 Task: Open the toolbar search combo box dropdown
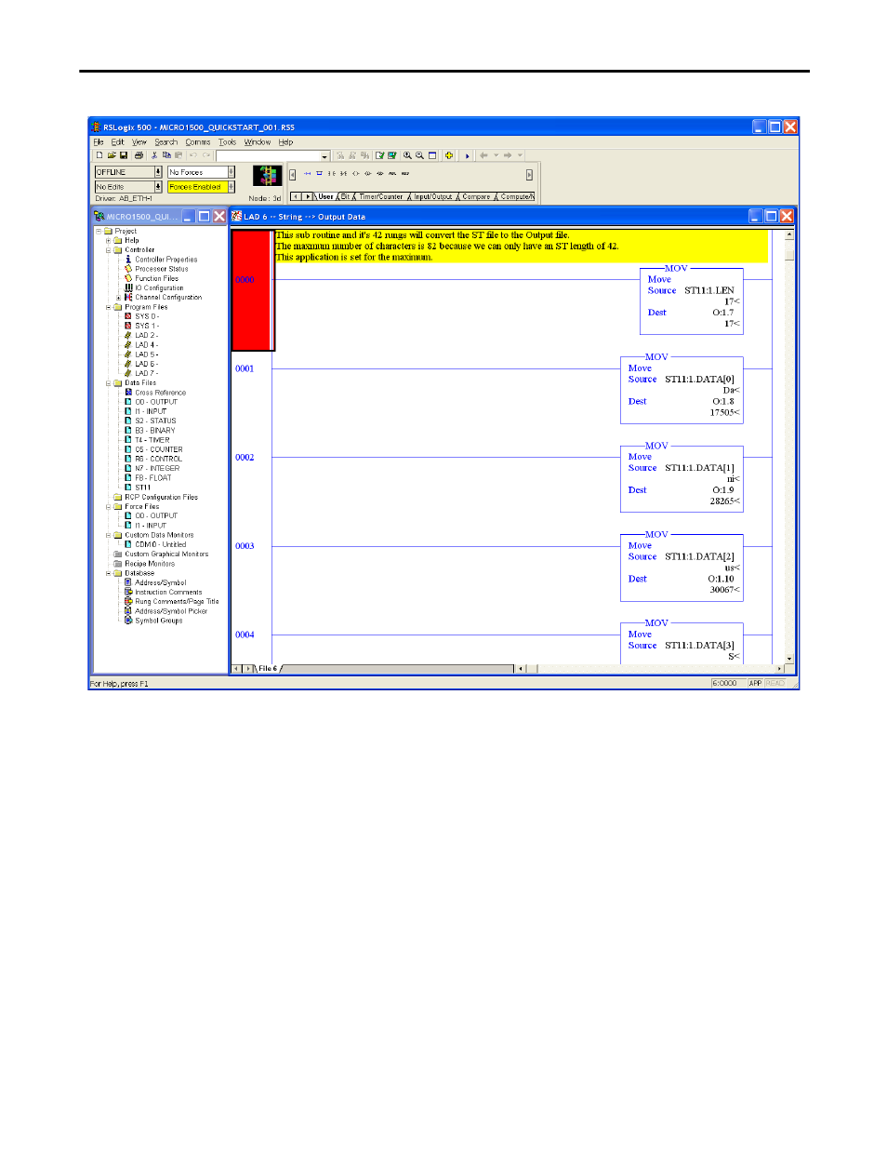(x=324, y=156)
